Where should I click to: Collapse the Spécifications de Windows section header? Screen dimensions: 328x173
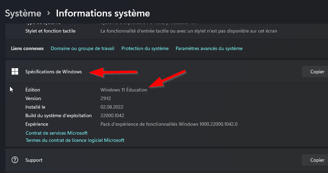(x=166, y=72)
